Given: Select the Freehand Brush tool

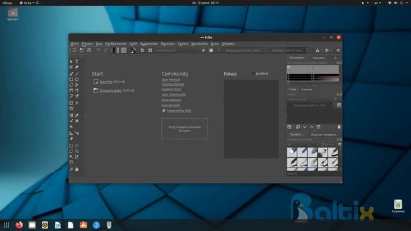Looking at the screenshot, I should pyautogui.click(x=71, y=74).
